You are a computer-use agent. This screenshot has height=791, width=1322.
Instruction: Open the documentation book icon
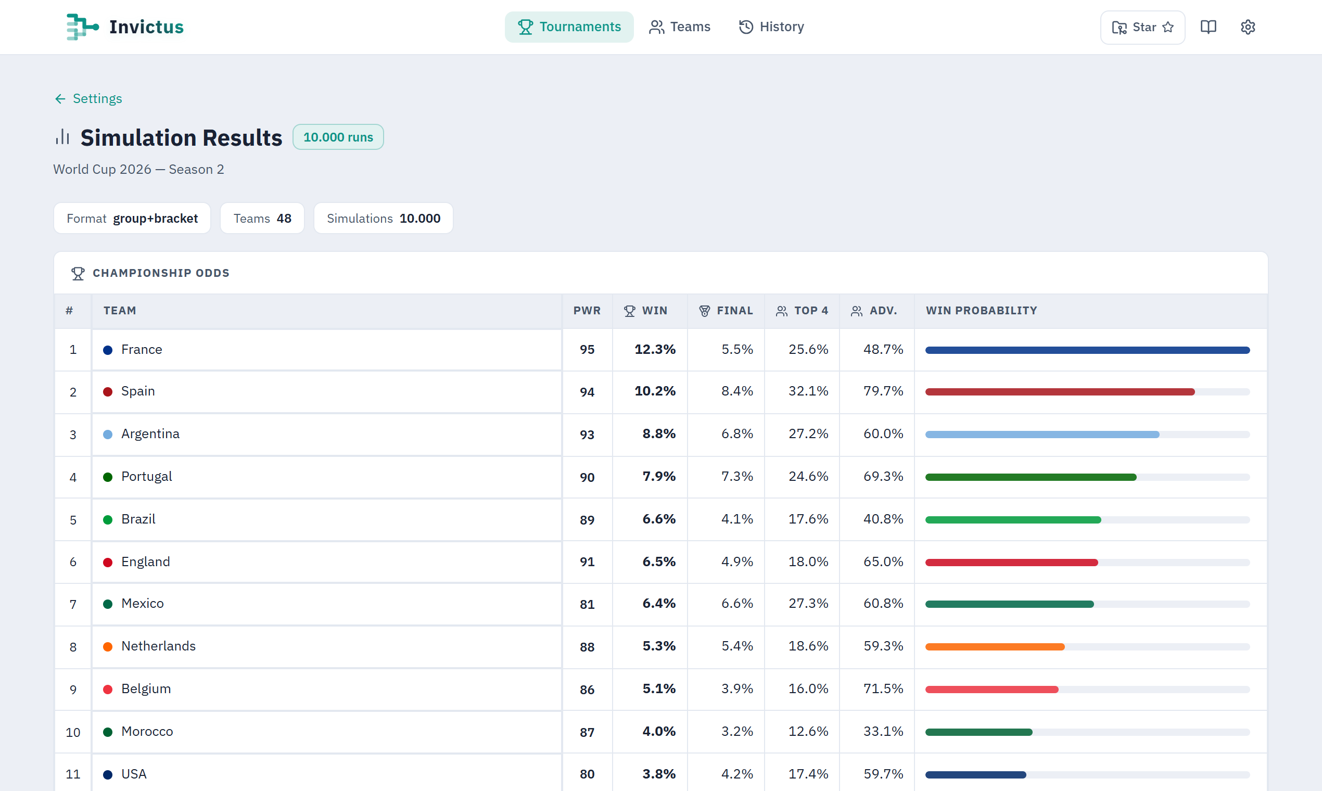[x=1208, y=27]
